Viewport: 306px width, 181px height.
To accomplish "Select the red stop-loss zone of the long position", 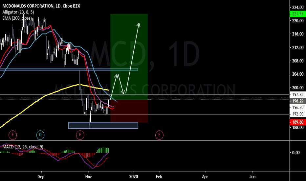I will [x=129, y=111].
